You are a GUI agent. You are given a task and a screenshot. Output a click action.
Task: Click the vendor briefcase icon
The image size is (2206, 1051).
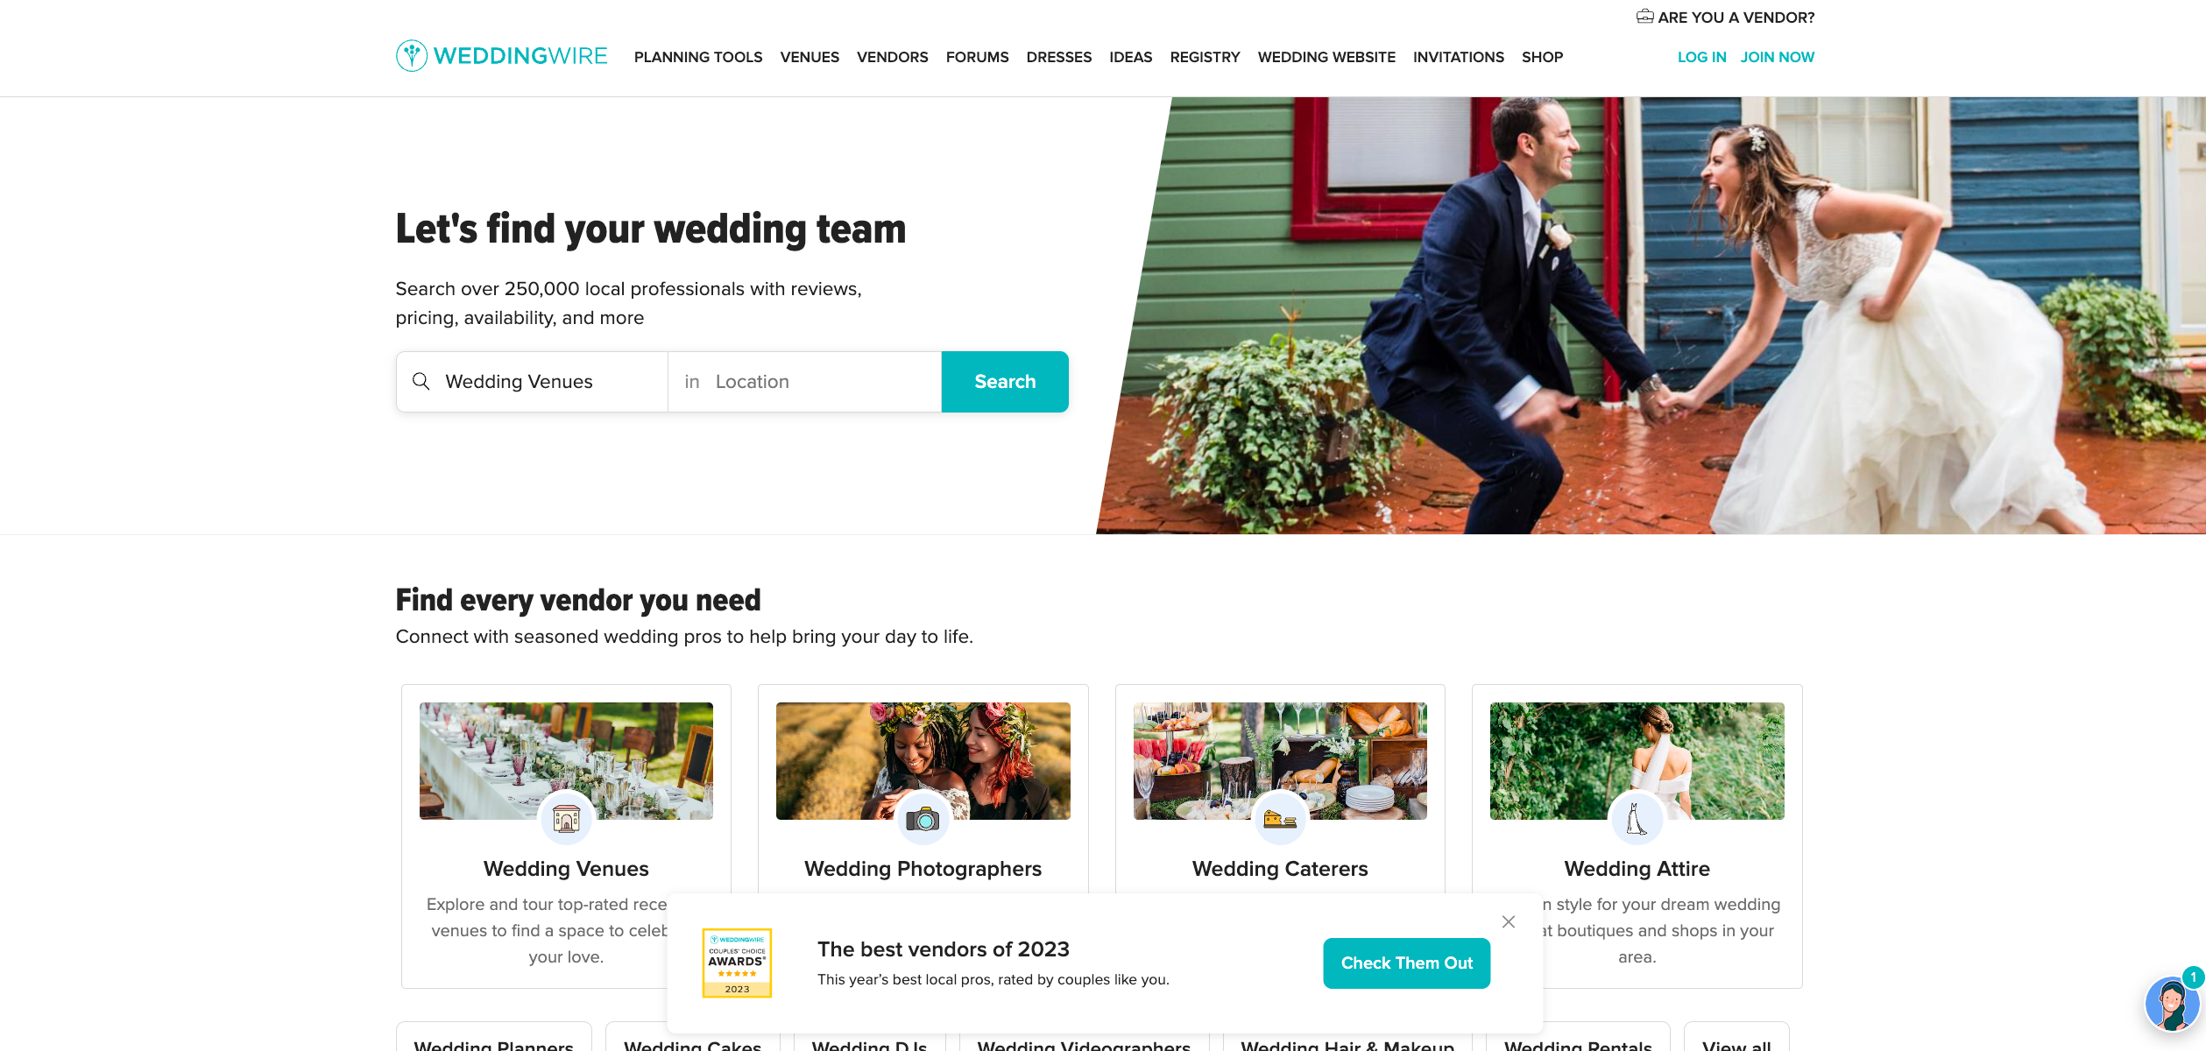(x=1645, y=17)
